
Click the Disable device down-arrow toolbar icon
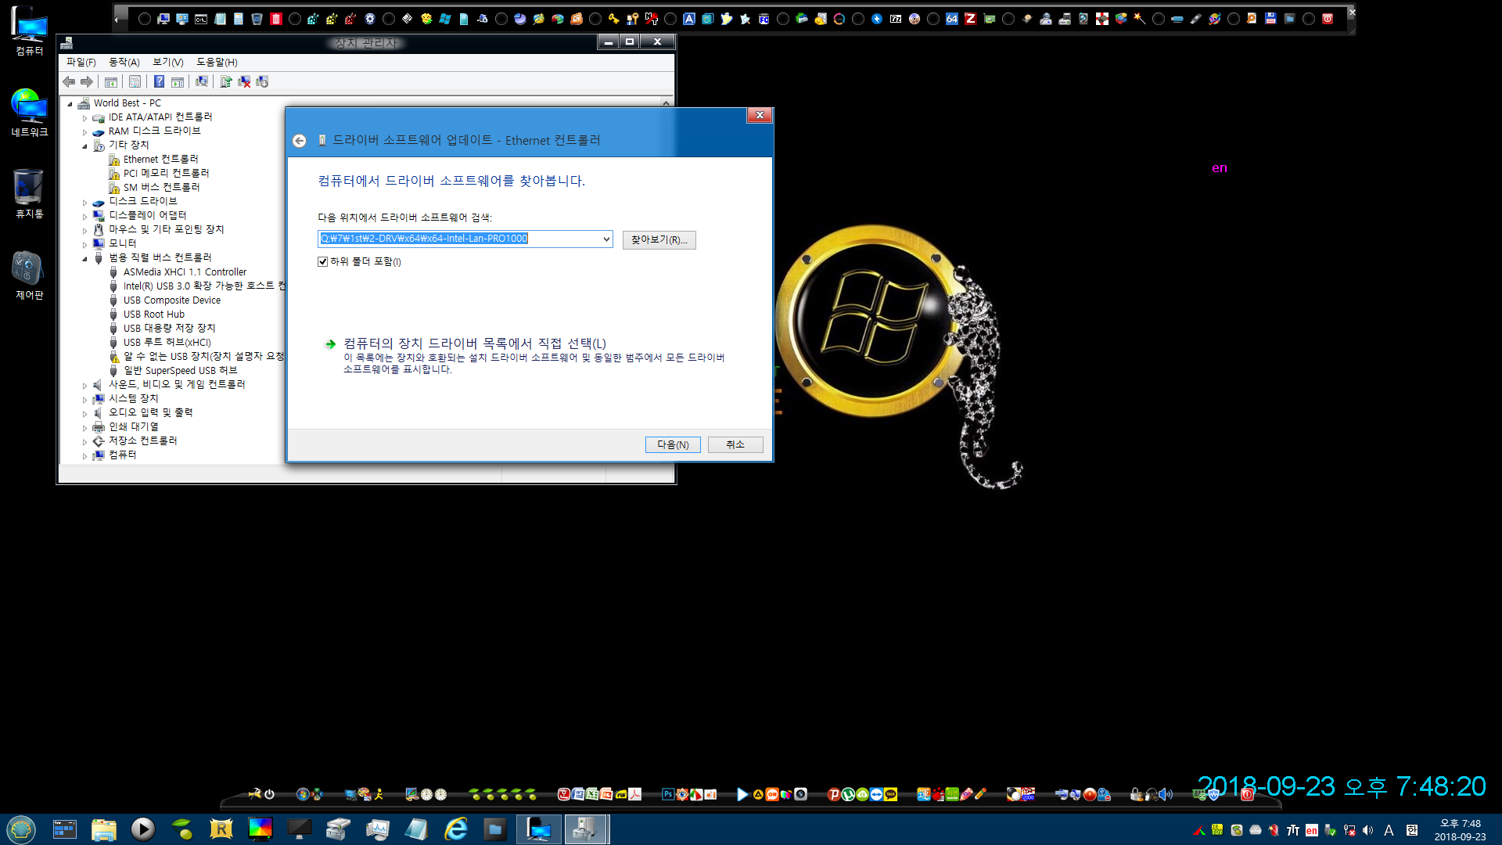(x=262, y=81)
